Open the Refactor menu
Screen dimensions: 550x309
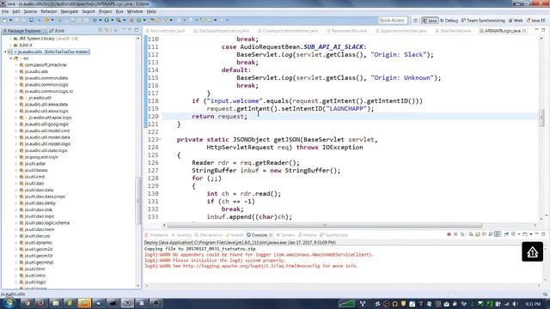coord(49,11)
